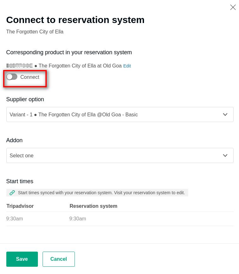The width and height of the screenshot is (239, 274).
Task: Click the Start times section heading
Action: (x=20, y=181)
